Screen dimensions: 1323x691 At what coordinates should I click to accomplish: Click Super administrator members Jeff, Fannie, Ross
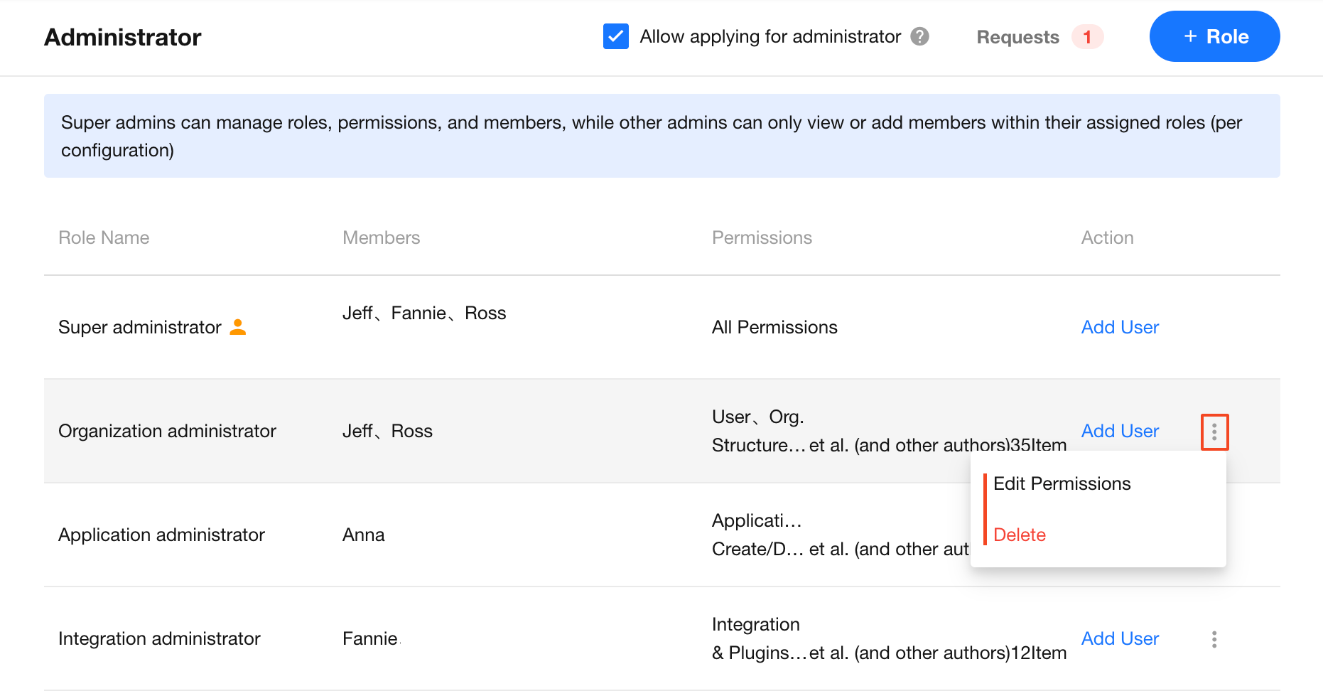point(424,313)
